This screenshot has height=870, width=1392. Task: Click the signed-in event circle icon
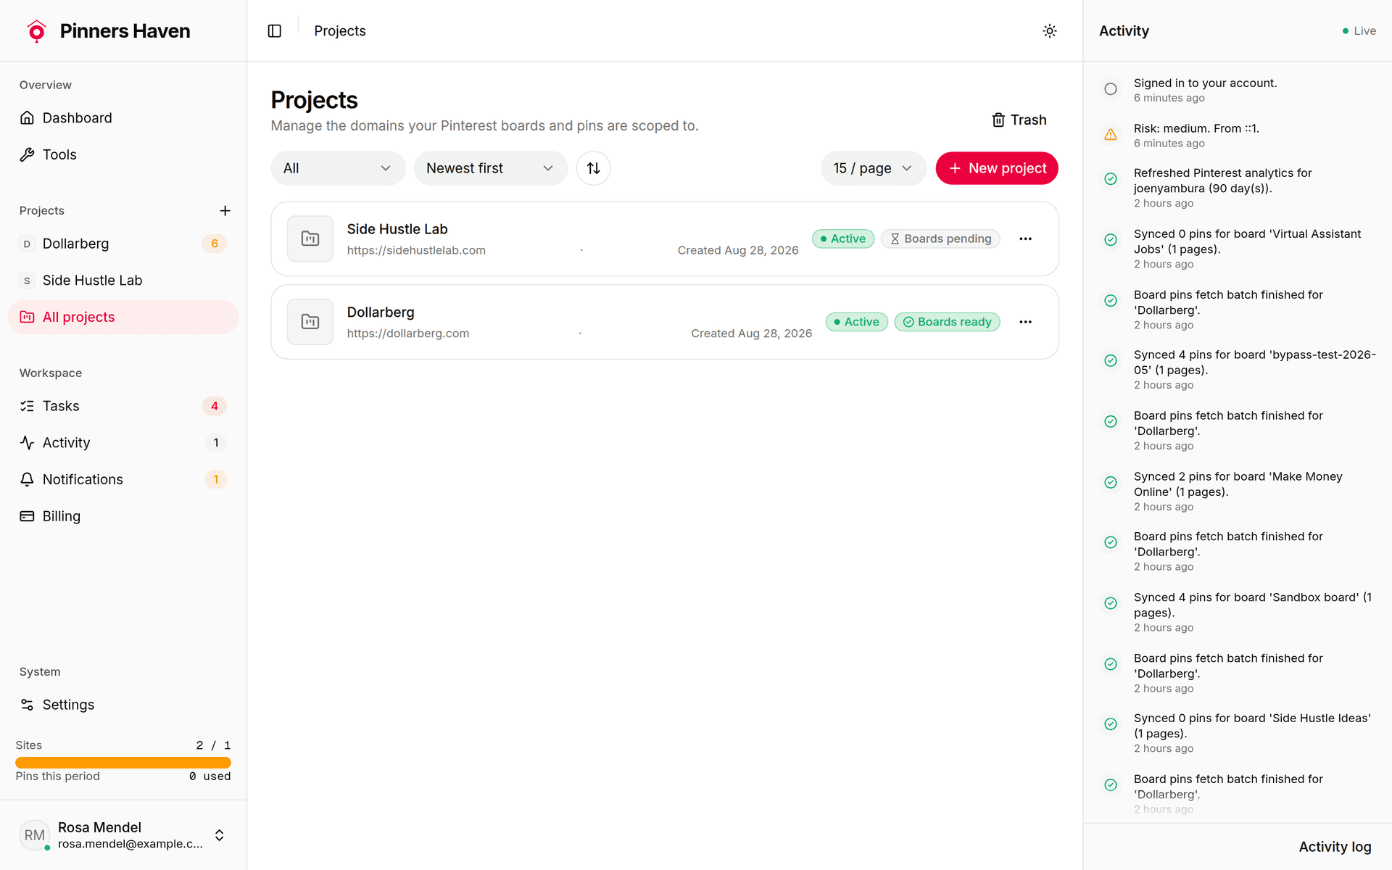1111,89
